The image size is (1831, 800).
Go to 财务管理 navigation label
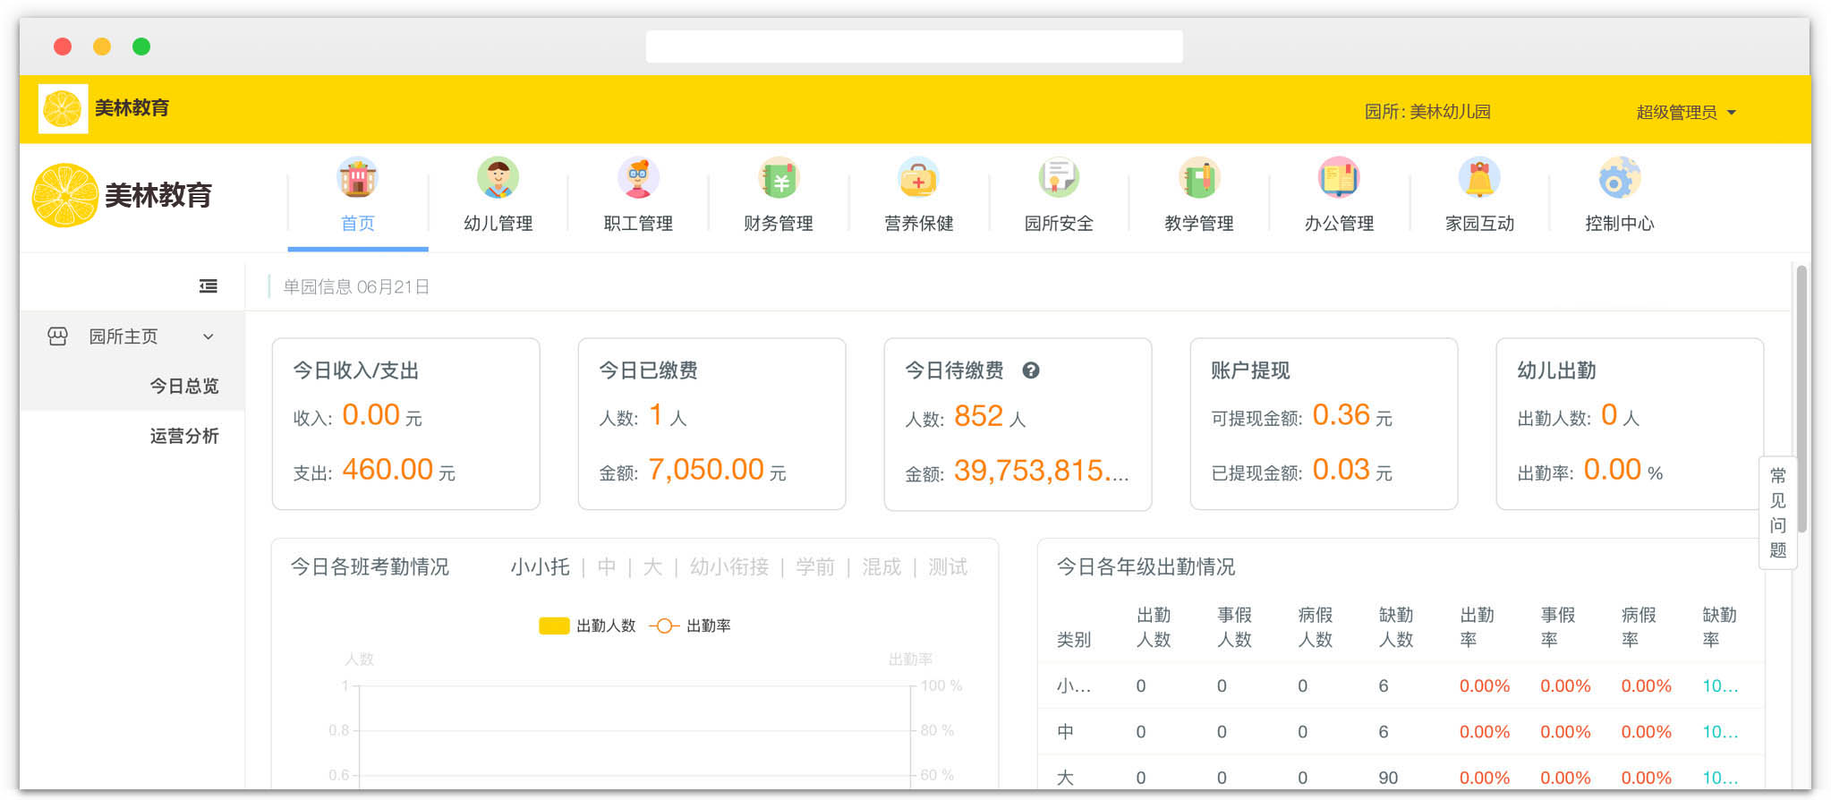[779, 224]
